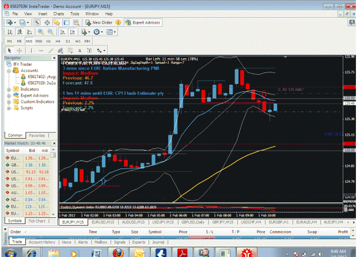The width and height of the screenshot is (360, 257).
Task: Close the Market Watch panel
Action: (54, 143)
